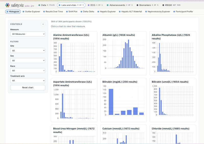Viewport: 204px width, 144px height.
Task: Click '364 of 364 participants shown' text
Action: click(71, 21)
